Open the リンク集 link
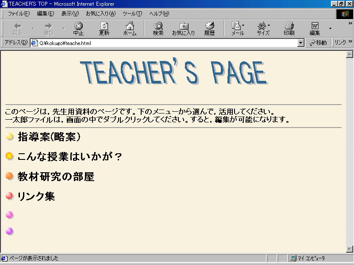Viewport: 354px width, 265px height. pyautogui.click(x=36, y=196)
